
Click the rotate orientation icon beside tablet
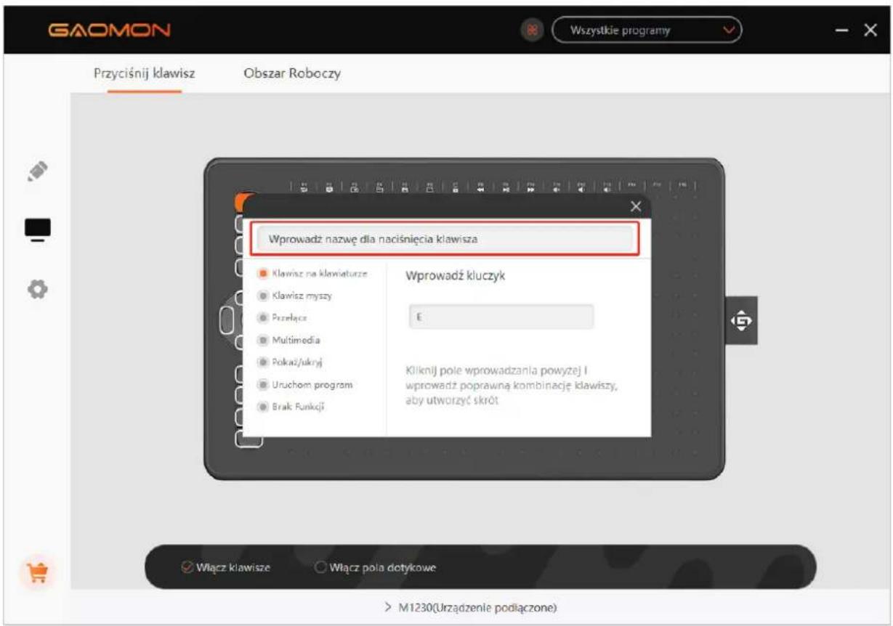[741, 320]
